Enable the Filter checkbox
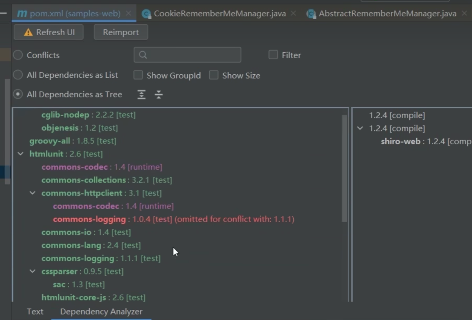The width and height of the screenshot is (472, 320). pyautogui.click(x=273, y=55)
